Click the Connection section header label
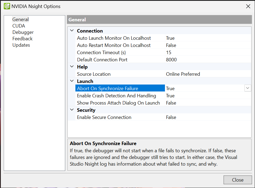The width and height of the screenshot is (255, 188). 90,31
